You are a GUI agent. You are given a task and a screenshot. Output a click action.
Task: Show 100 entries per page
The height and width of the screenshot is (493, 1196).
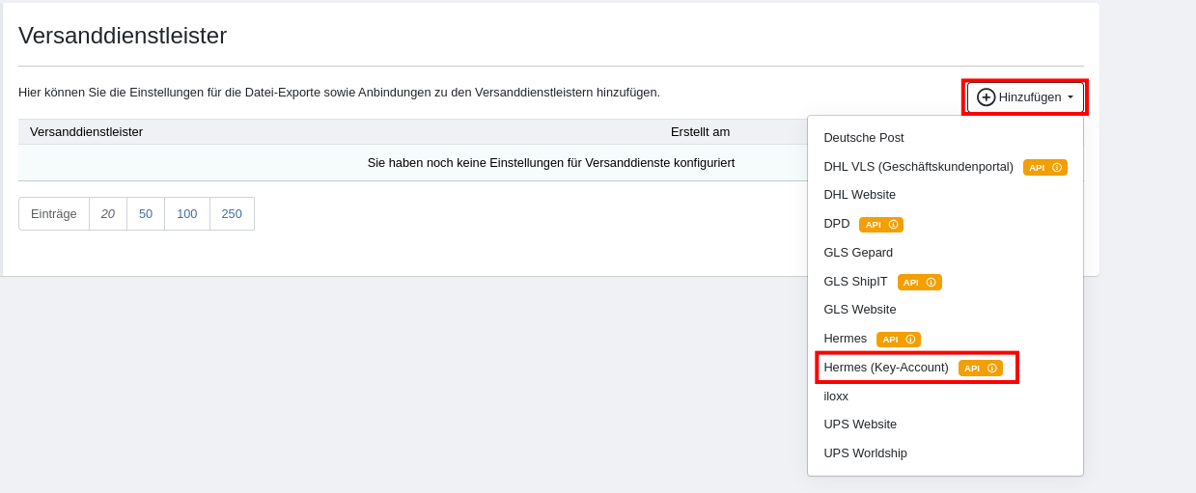[187, 214]
